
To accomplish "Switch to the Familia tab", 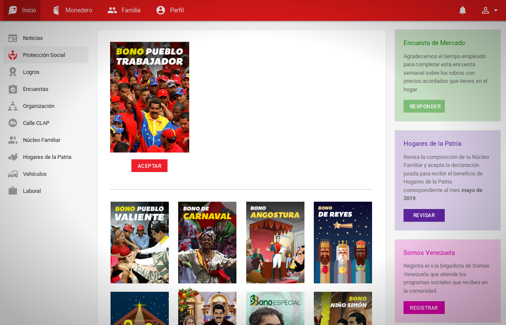I will click(x=124, y=10).
